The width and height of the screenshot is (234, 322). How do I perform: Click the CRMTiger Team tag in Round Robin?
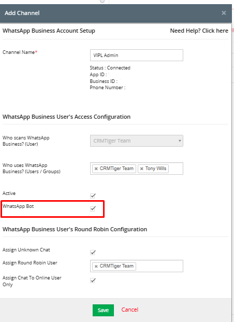(x=114, y=267)
